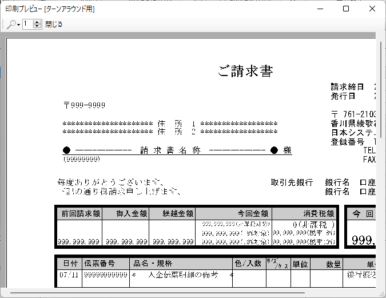386x298 pixels.
Task: Click the 住所1 address line
Action: [170, 124]
